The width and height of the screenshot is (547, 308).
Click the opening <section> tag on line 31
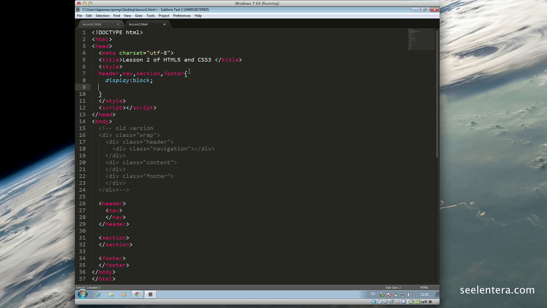click(114, 238)
